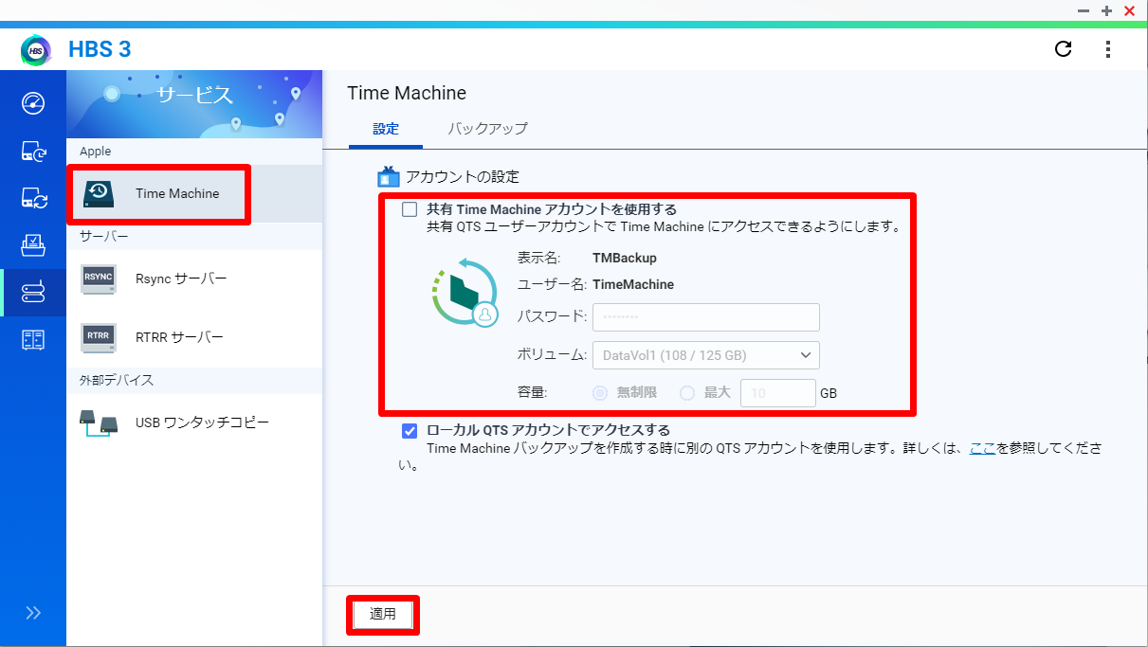Expand the left navigation with double chevron
This screenshot has height=647, width=1148.
pos(33,613)
